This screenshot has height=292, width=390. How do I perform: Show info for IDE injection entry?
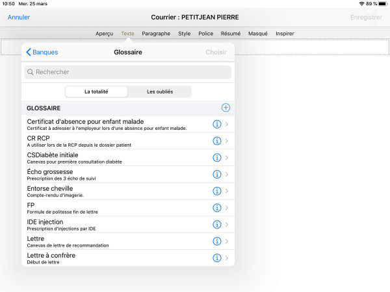click(217, 225)
